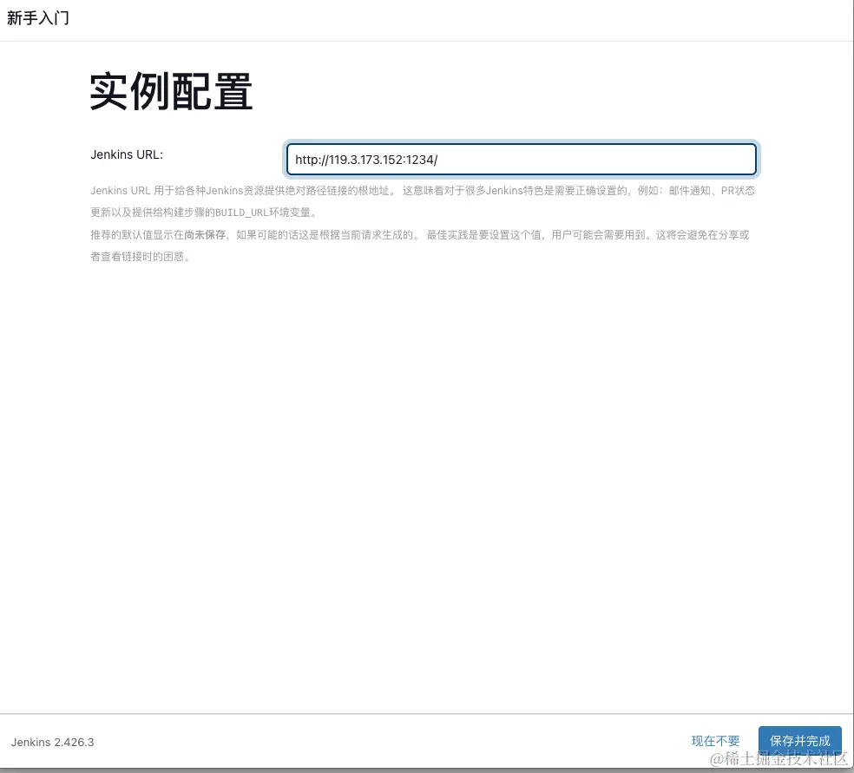Image resolution: width=854 pixels, height=773 pixels.
Task: Click the 实例配置 page heading
Action: coord(170,91)
